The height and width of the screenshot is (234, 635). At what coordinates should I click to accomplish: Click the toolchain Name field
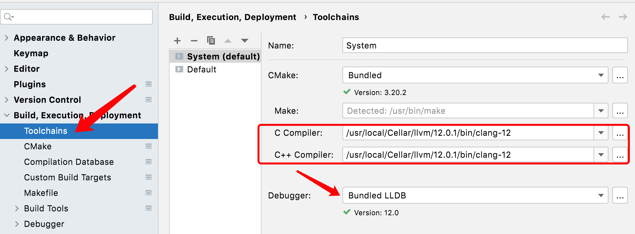[485, 45]
